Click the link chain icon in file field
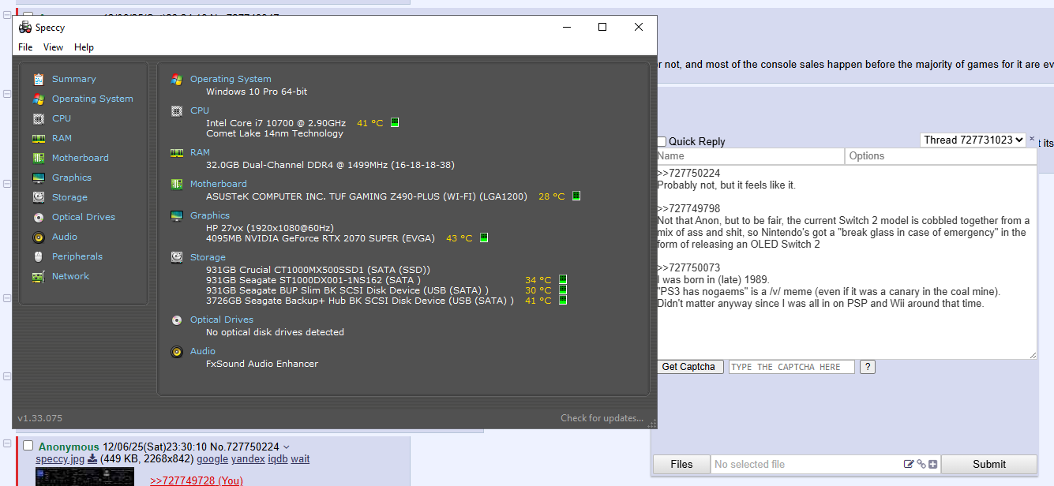The width and height of the screenshot is (1054, 486). 921,465
